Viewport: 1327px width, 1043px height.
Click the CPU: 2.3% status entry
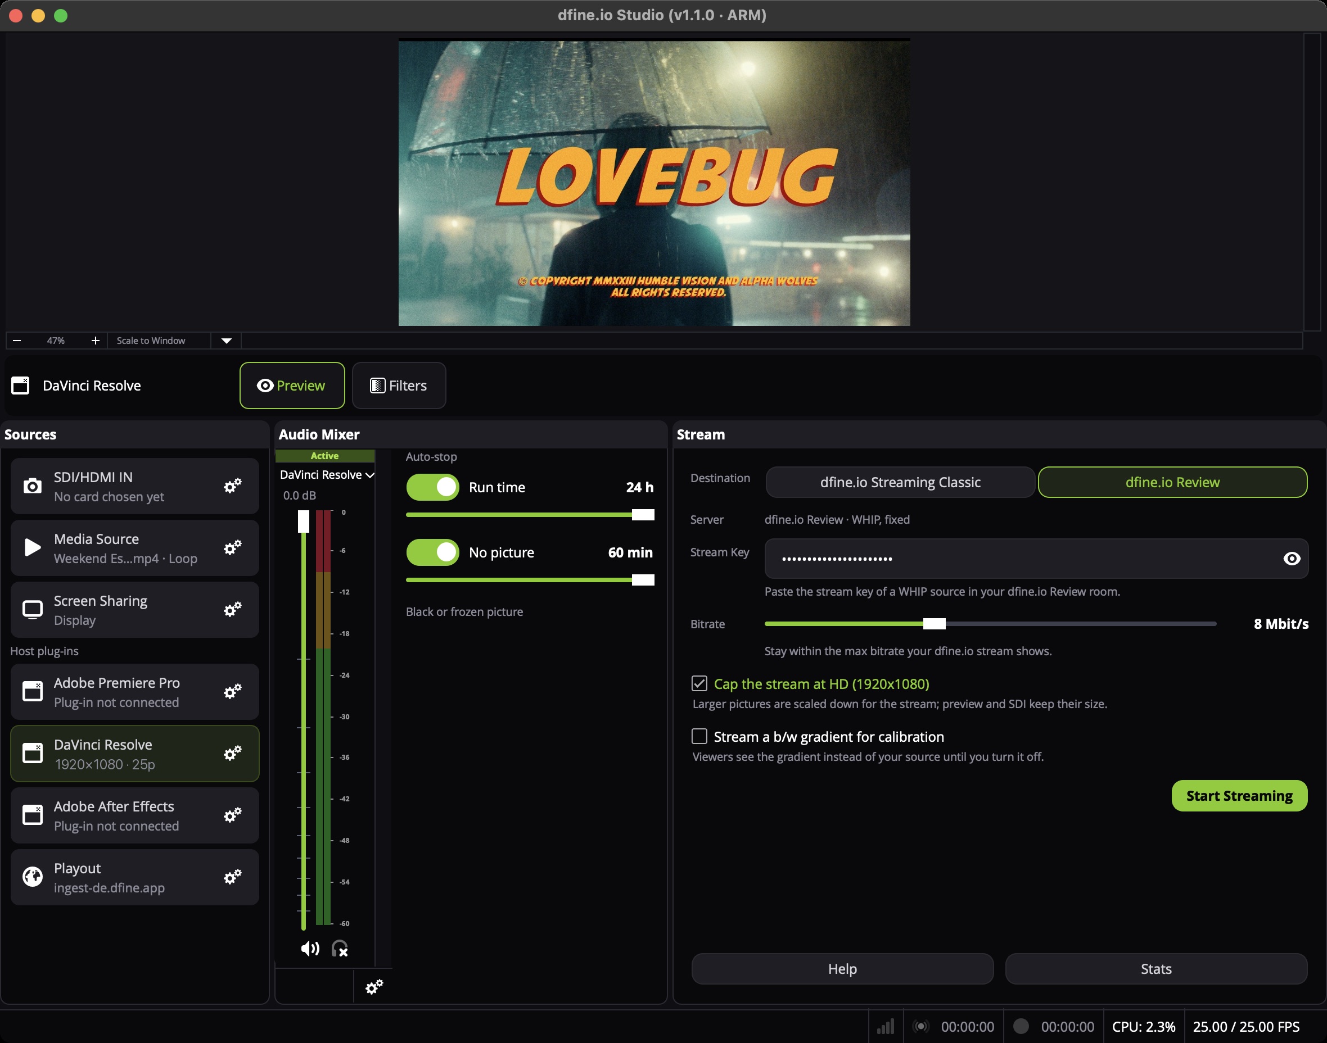tap(1144, 1027)
